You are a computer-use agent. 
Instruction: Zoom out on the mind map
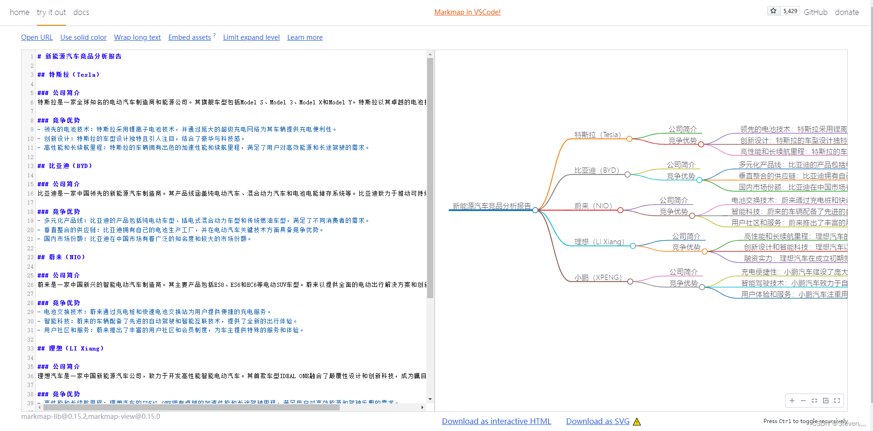[803, 401]
